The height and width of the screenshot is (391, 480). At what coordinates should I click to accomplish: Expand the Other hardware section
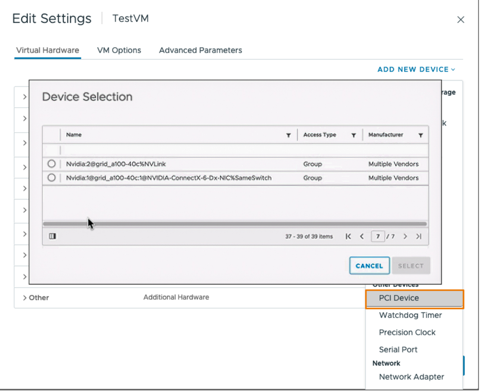tap(25, 298)
